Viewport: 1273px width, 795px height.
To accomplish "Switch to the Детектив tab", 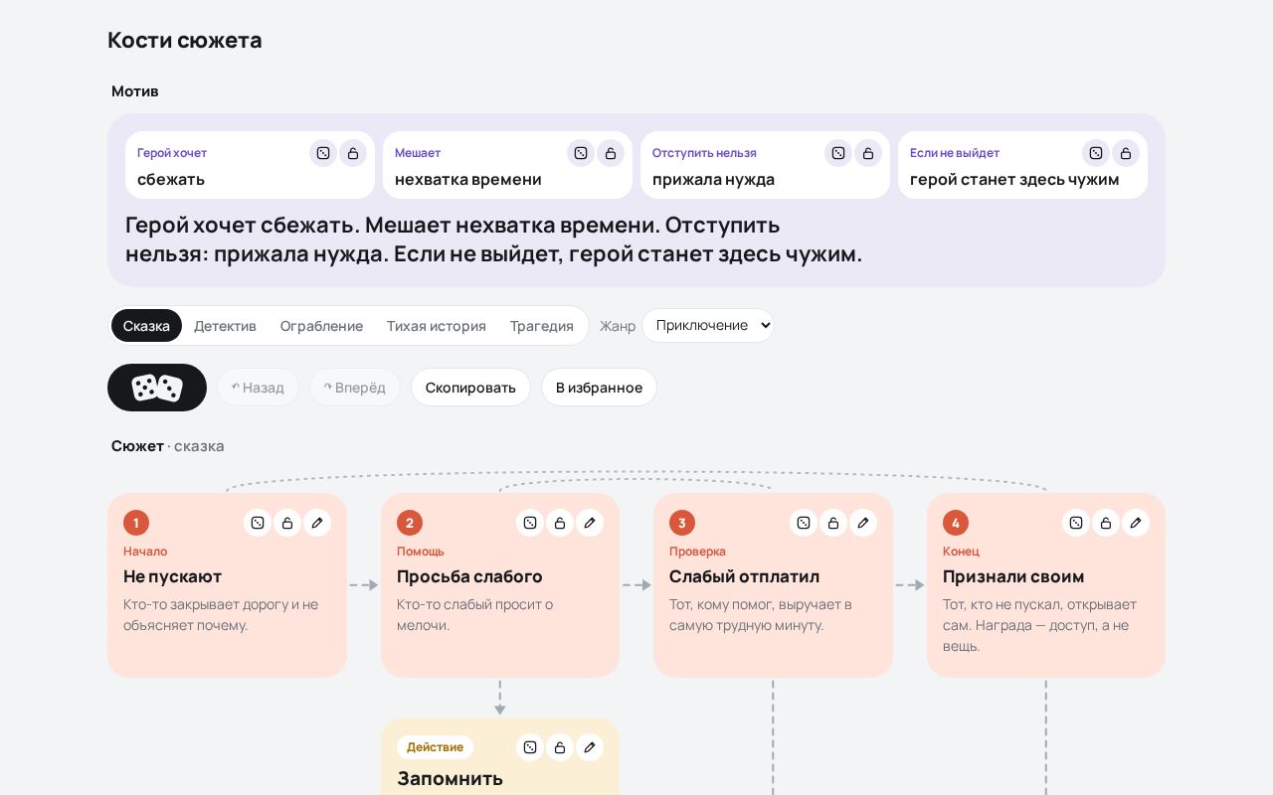I will point(225,326).
